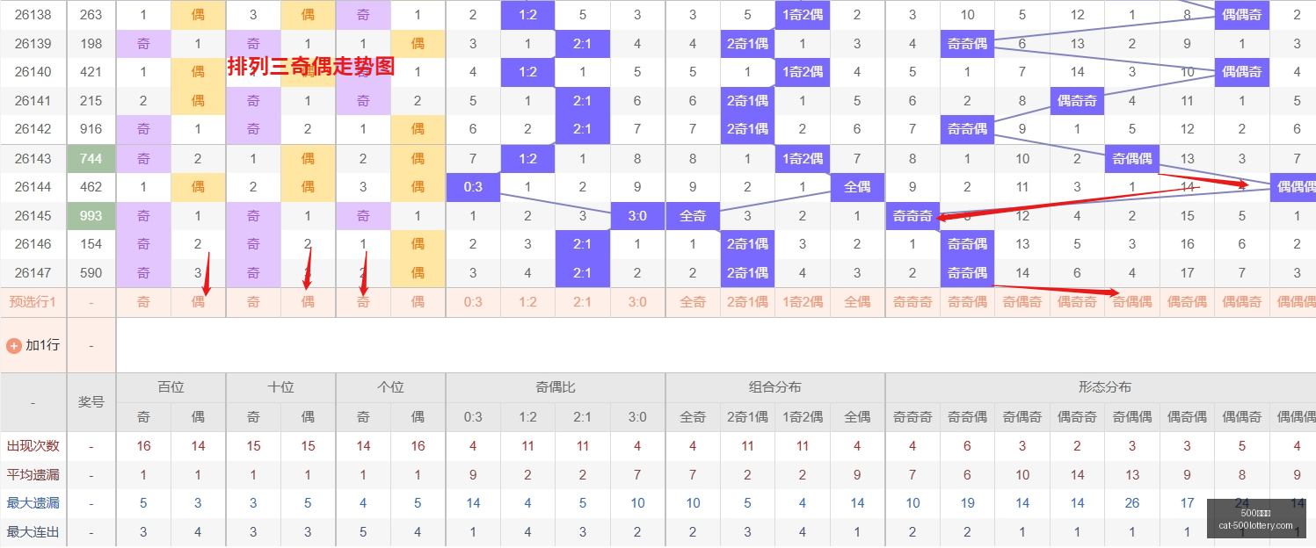Viewport: 1316px width, 548px height.
Task: Choose 奇奇奇 in 预选行1
Action: click(912, 302)
